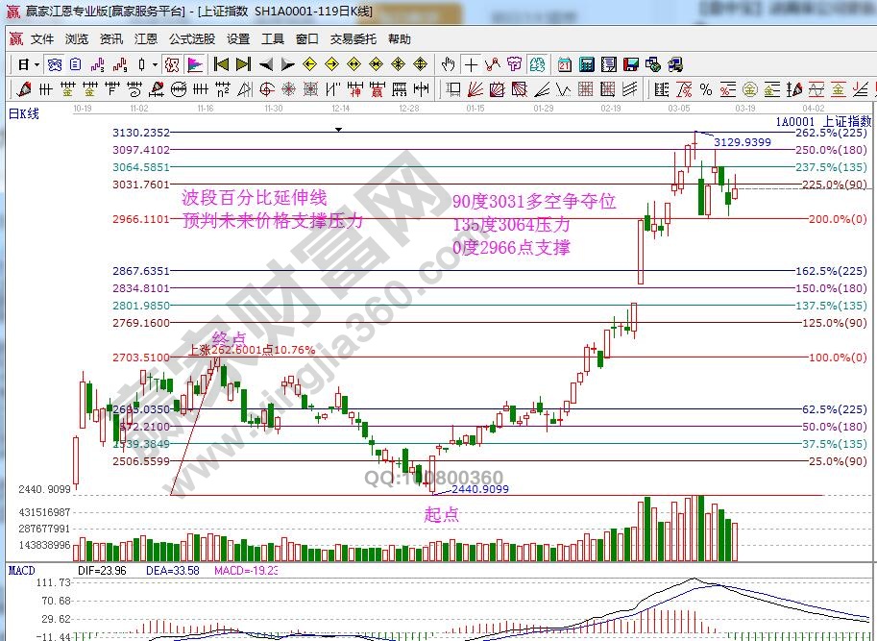
Task: Jump to first bar with green skip-back icon
Action: pyautogui.click(x=221, y=64)
